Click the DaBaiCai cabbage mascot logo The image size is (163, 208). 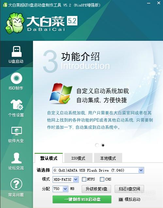point(15,23)
